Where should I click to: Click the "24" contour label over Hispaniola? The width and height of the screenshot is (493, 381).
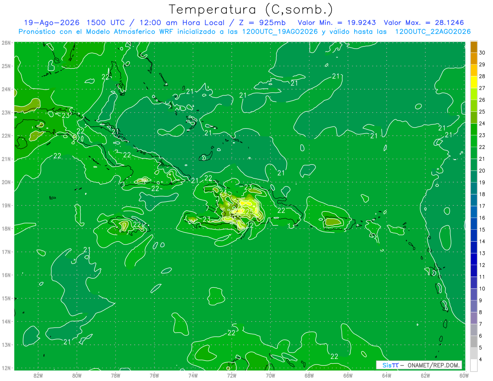(223, 192)
